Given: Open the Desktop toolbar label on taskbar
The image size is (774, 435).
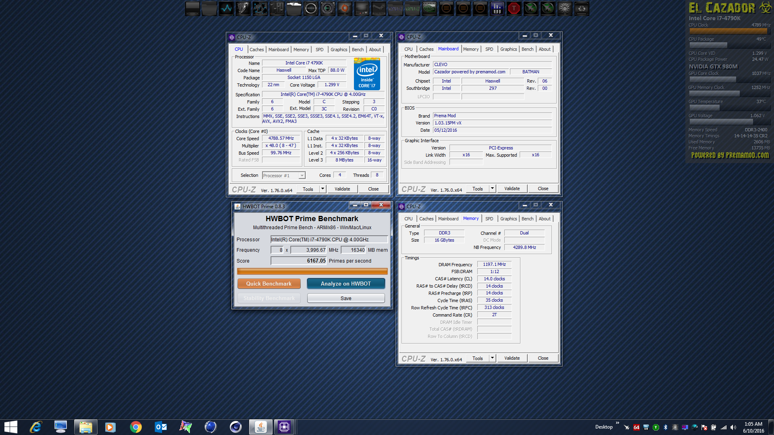Looking at the screenshot, I should click(603, 427).
